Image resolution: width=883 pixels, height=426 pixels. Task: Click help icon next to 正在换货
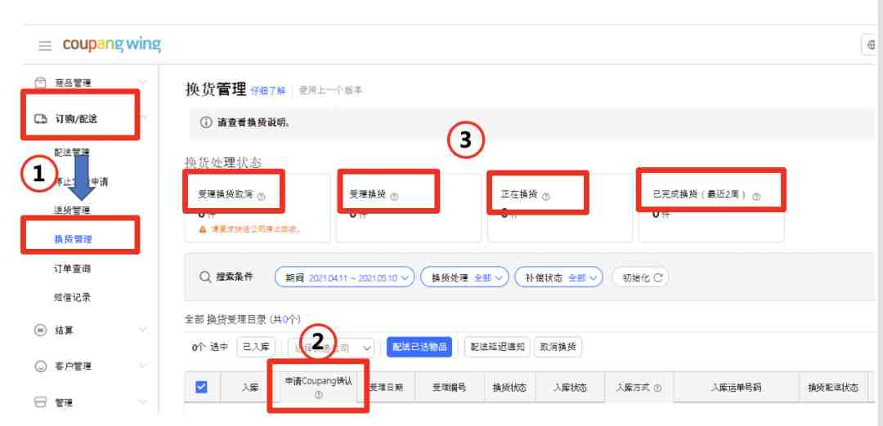[x=545, y=196]
